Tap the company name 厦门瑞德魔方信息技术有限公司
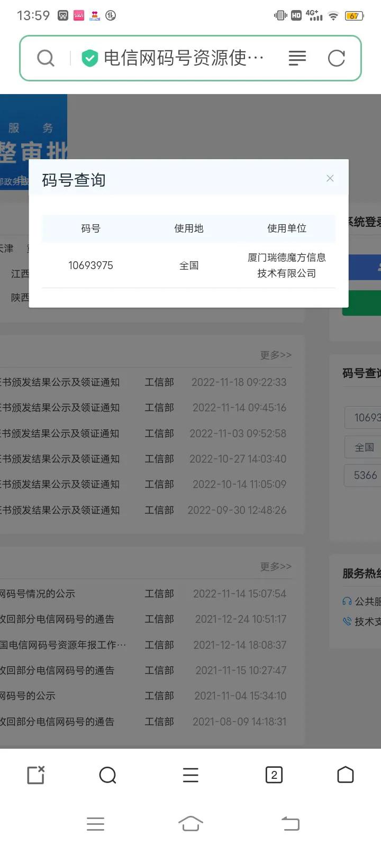Screen dimensions: 381x846 point(287,265)
